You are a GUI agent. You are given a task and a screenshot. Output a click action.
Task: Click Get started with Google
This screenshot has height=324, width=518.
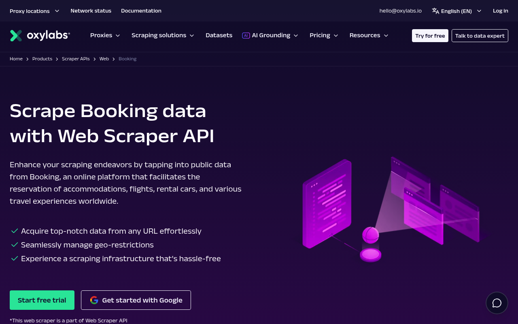click(136, 300)
